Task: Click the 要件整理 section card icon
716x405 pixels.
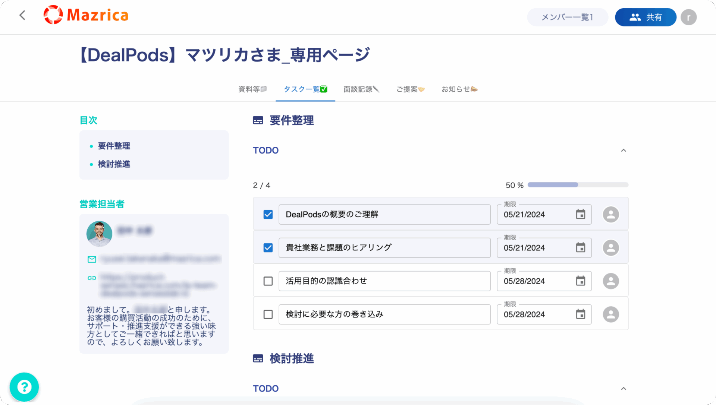Action: (258, 120)
